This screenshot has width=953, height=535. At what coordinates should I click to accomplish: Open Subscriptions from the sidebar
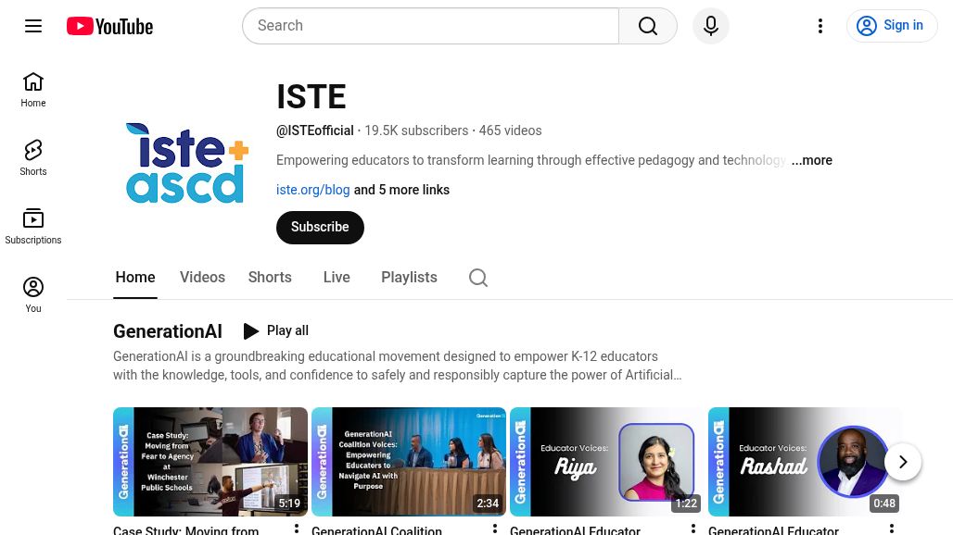click(x=33, y=225)
